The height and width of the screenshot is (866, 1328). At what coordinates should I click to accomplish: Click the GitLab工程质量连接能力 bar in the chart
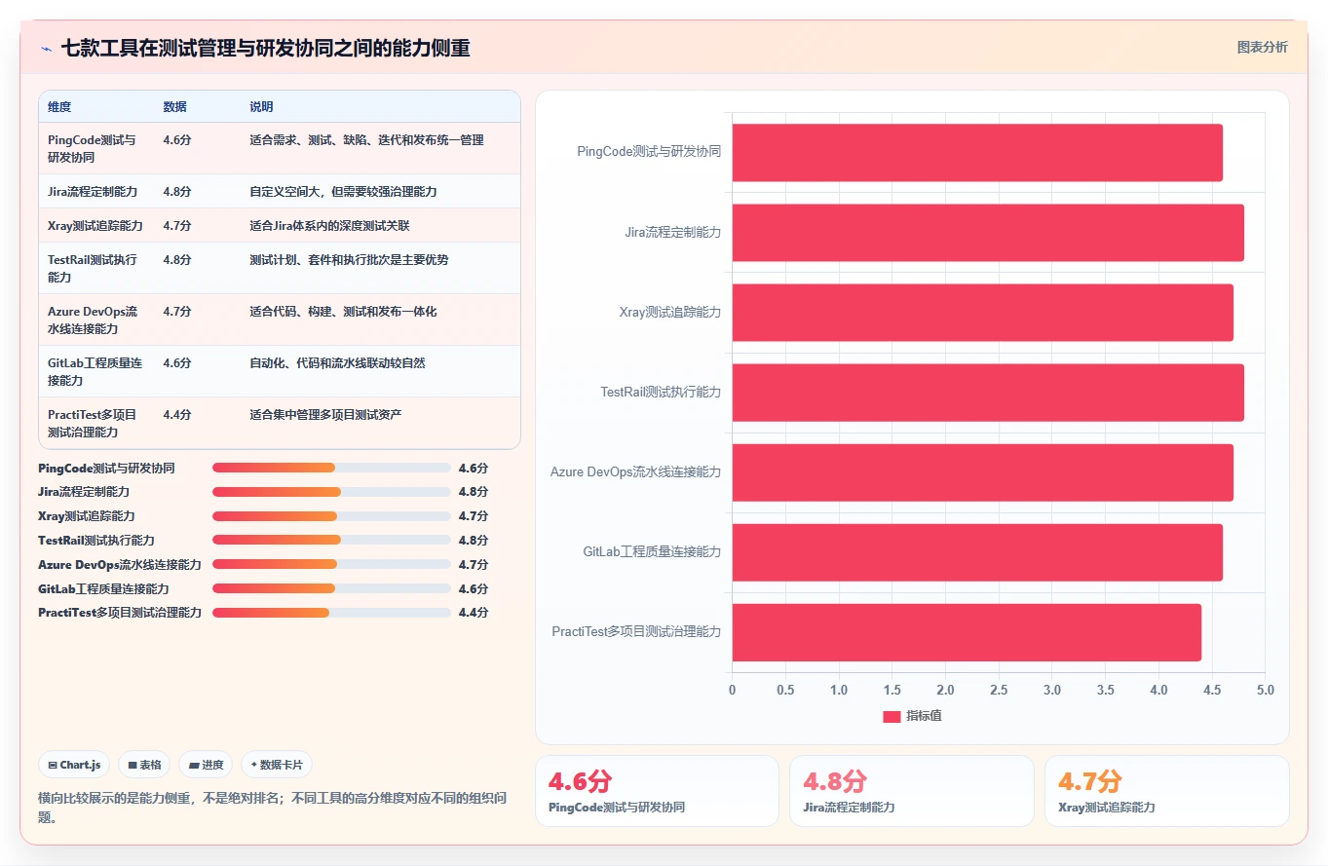977,552
